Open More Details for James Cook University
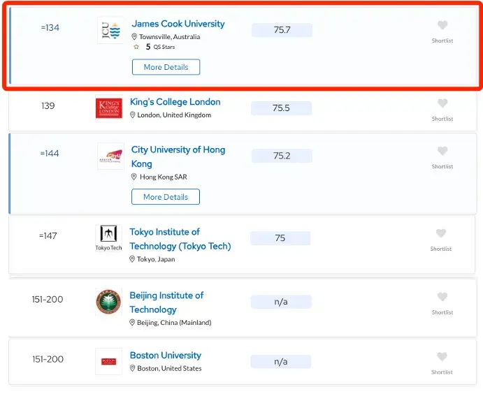483x394 pixels. pos(166,67)
